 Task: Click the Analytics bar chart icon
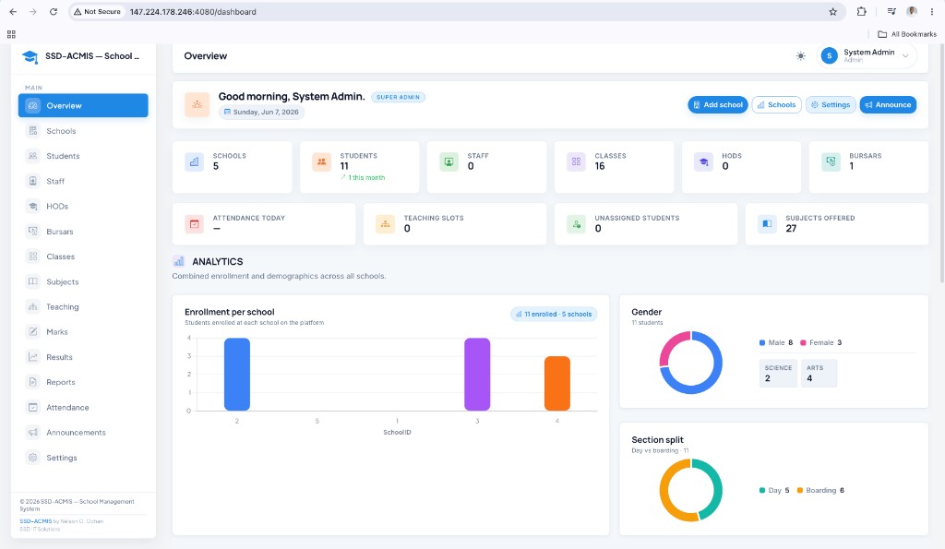click(x=178, y=261)
